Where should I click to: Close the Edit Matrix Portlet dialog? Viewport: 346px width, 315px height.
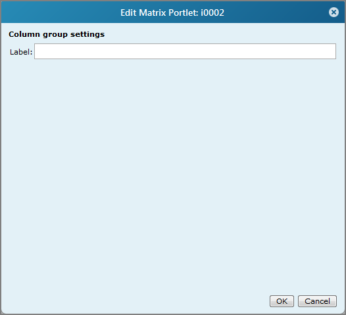[334, 12]
